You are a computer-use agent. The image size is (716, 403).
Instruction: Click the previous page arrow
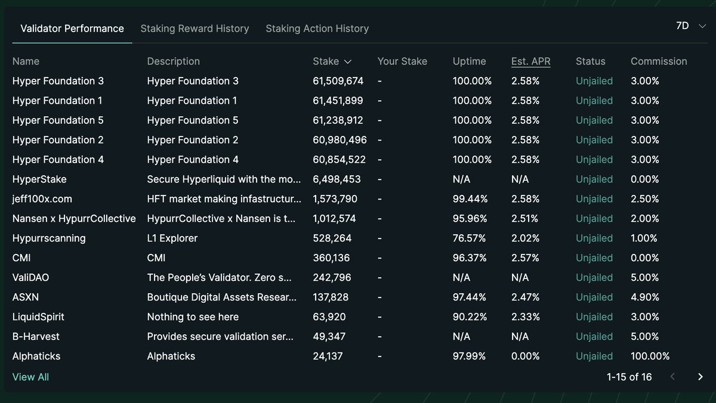tap(672, 377)
